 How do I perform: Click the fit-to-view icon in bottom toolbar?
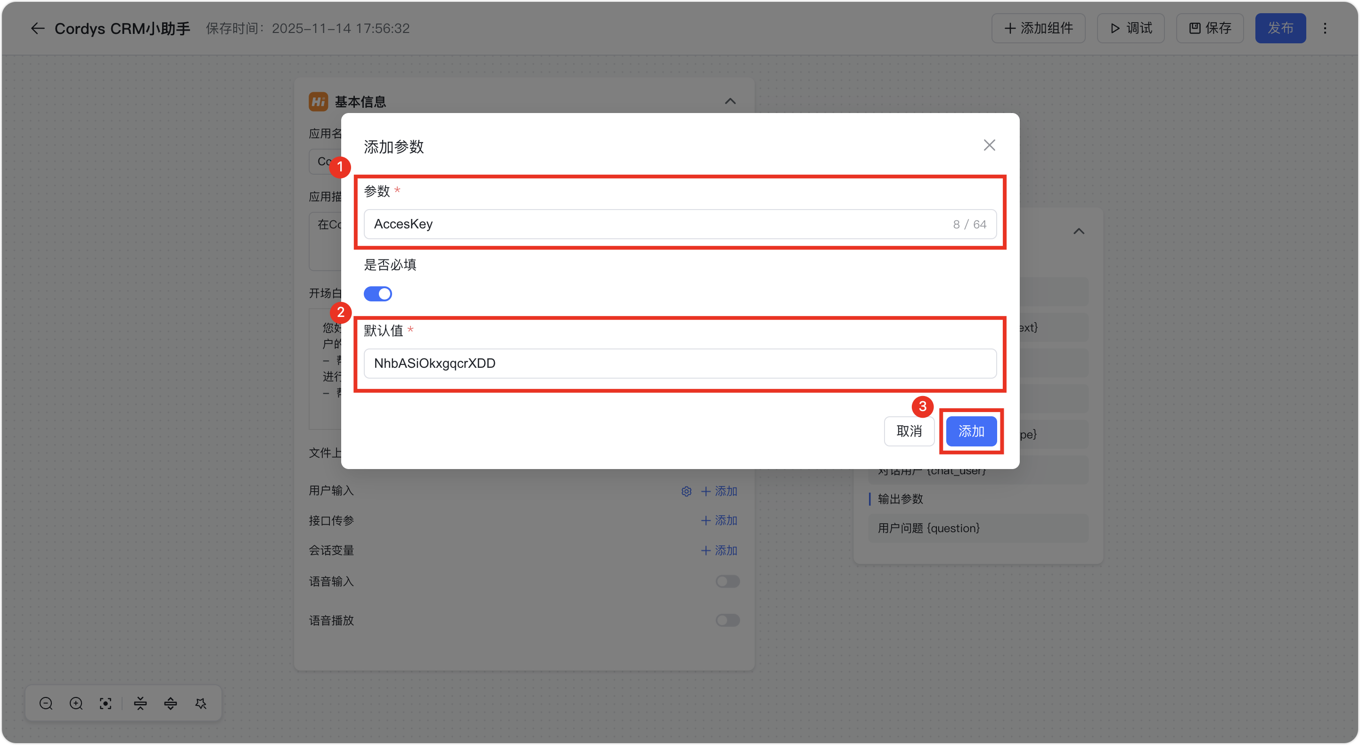tap(106, 703)
